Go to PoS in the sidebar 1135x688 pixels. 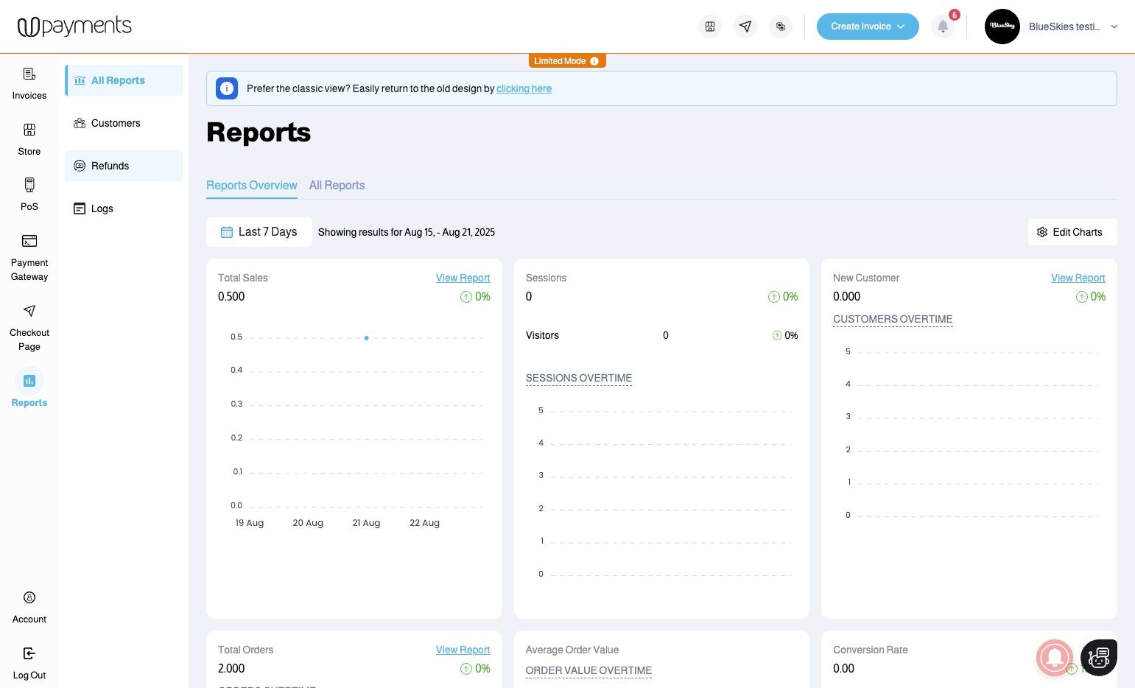tap(29, 194)
